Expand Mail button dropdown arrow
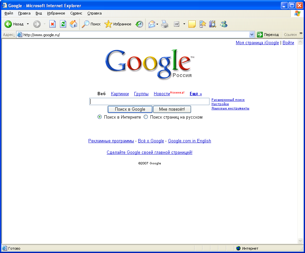305x253 pixels. (157, 24)
